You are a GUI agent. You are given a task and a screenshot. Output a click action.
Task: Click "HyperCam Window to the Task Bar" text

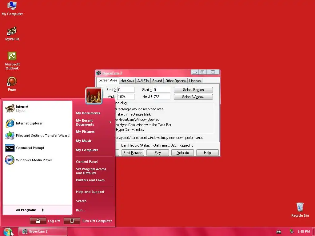pyautogui.click(x=146, y=125)
